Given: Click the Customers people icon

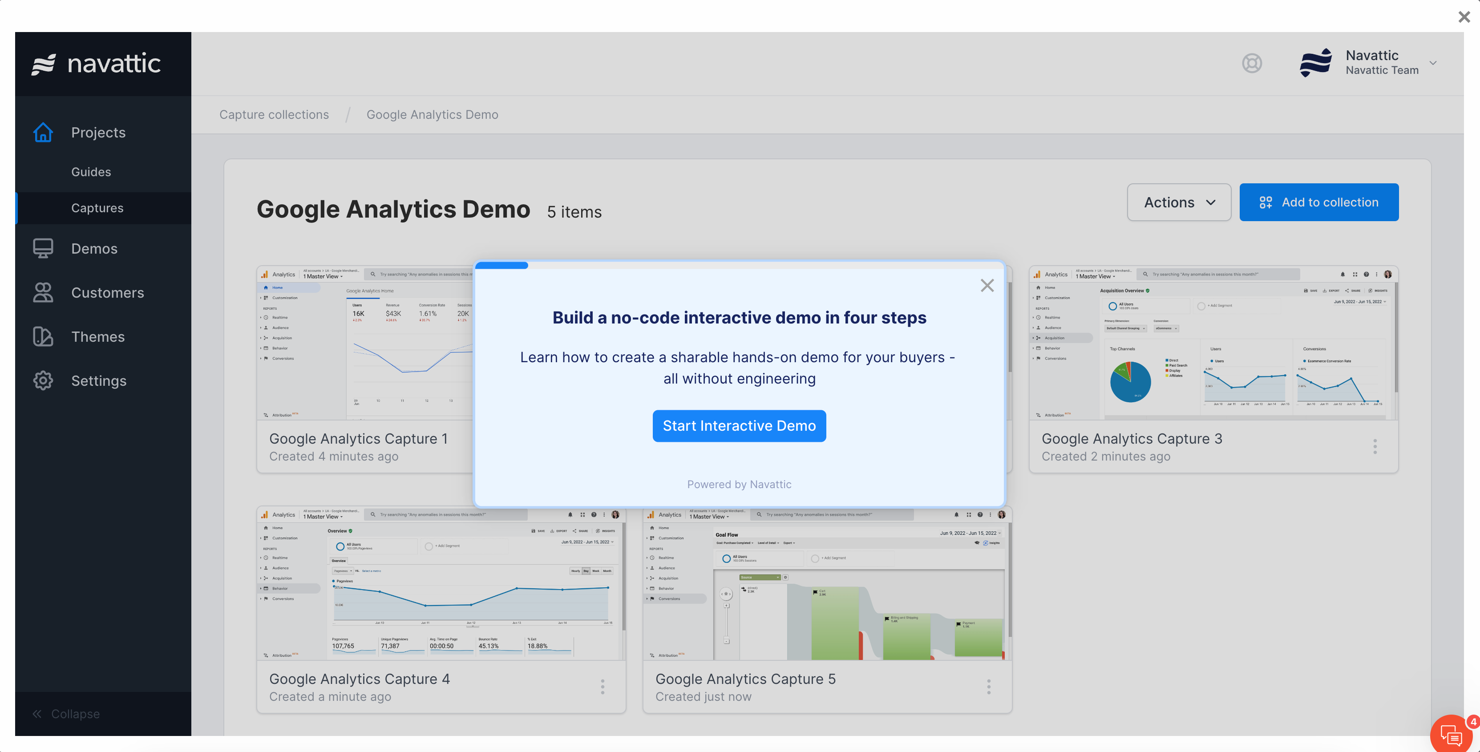Looking at the screenshot, I should coord(43,293).
